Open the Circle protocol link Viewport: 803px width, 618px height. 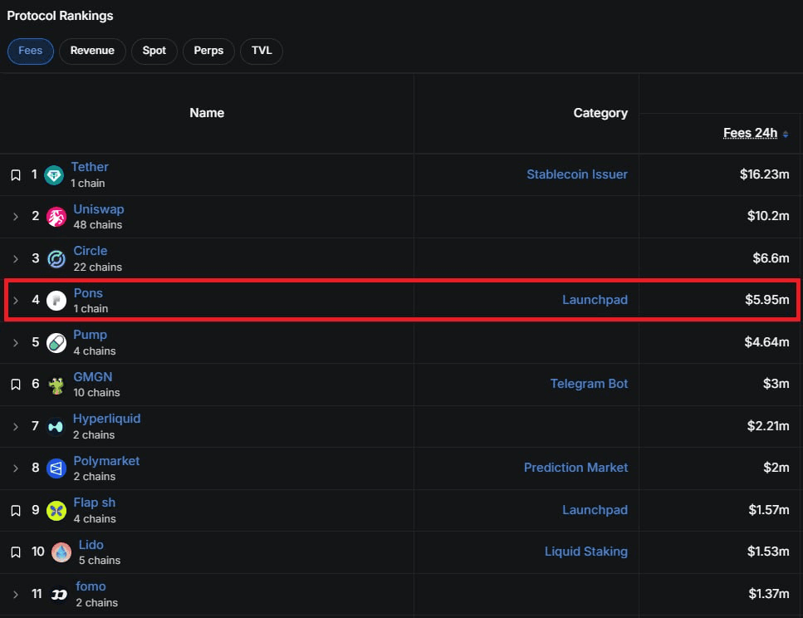[91, 251]
